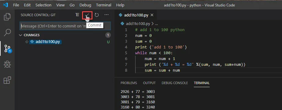The image size is (282, 110).
Task: Click the print '%d + %d = %d' line
Action: [x=195, y=65]
